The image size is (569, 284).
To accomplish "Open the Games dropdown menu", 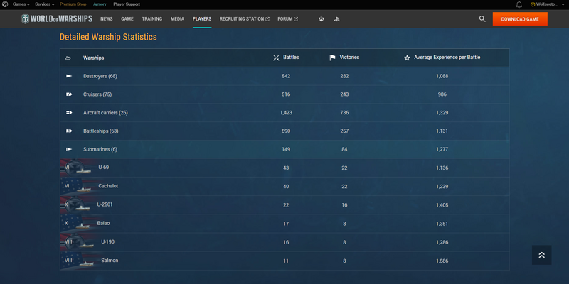I will pyautogui.click(x=21, y=4).
